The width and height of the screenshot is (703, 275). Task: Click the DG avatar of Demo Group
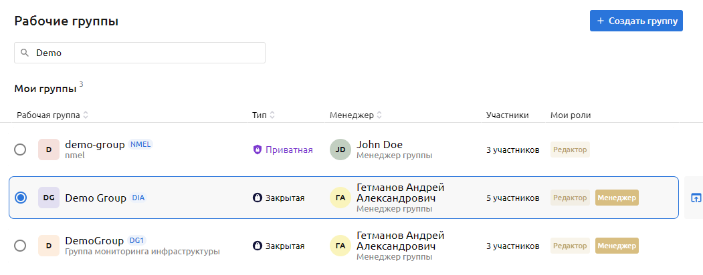point(49,198)
